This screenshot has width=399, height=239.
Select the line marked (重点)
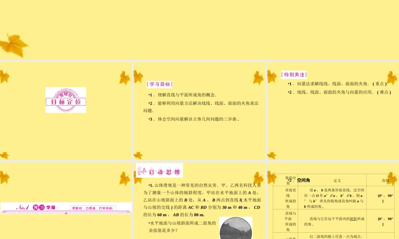[x=337, y=84]
